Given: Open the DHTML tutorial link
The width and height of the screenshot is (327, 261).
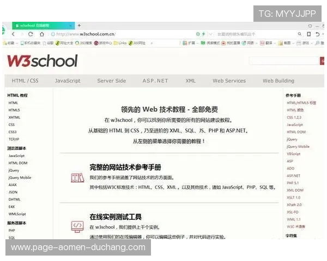Looking at the screenshot, I should [x=14, y=200].
